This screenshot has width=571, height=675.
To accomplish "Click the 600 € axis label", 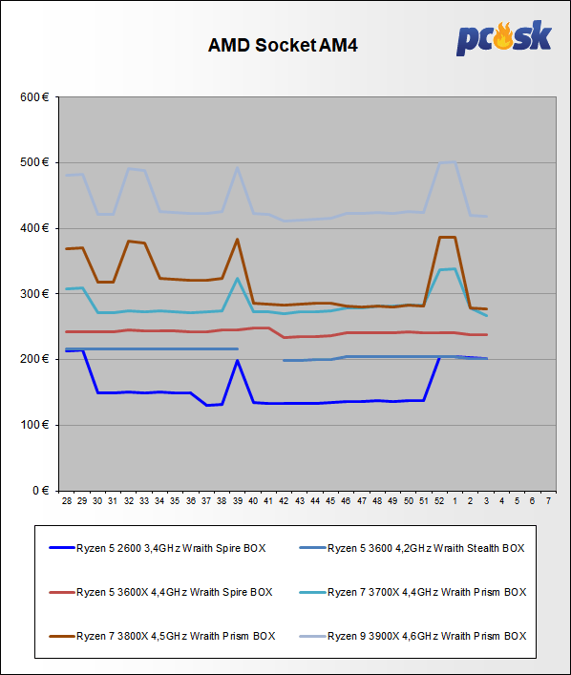I will pyautogui.click(x=34, y=96).
